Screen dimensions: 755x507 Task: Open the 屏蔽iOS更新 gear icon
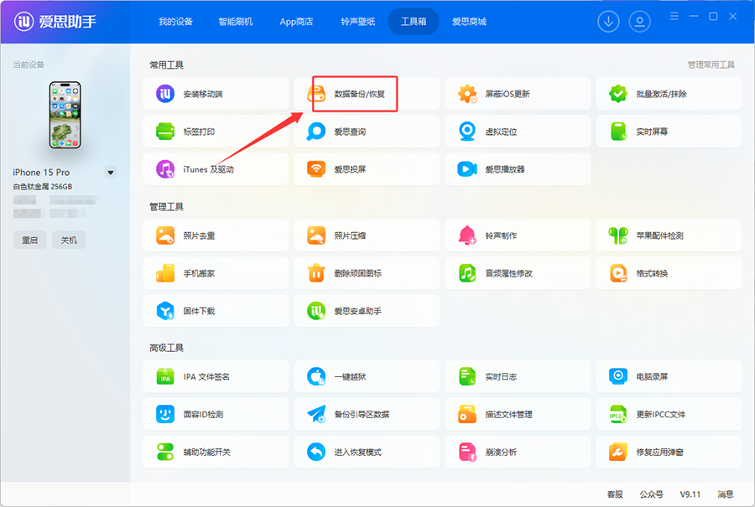coord(467,94)
